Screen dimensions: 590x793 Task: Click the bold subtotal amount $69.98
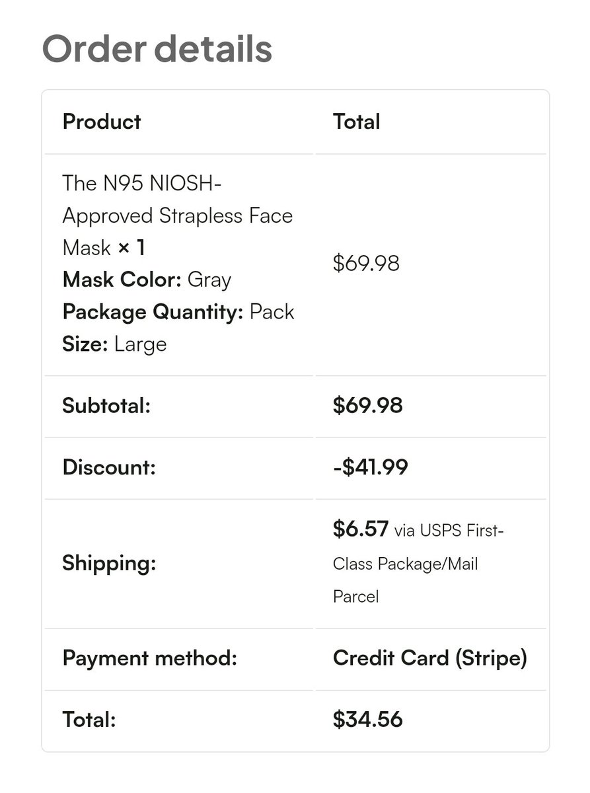[368, 406]
